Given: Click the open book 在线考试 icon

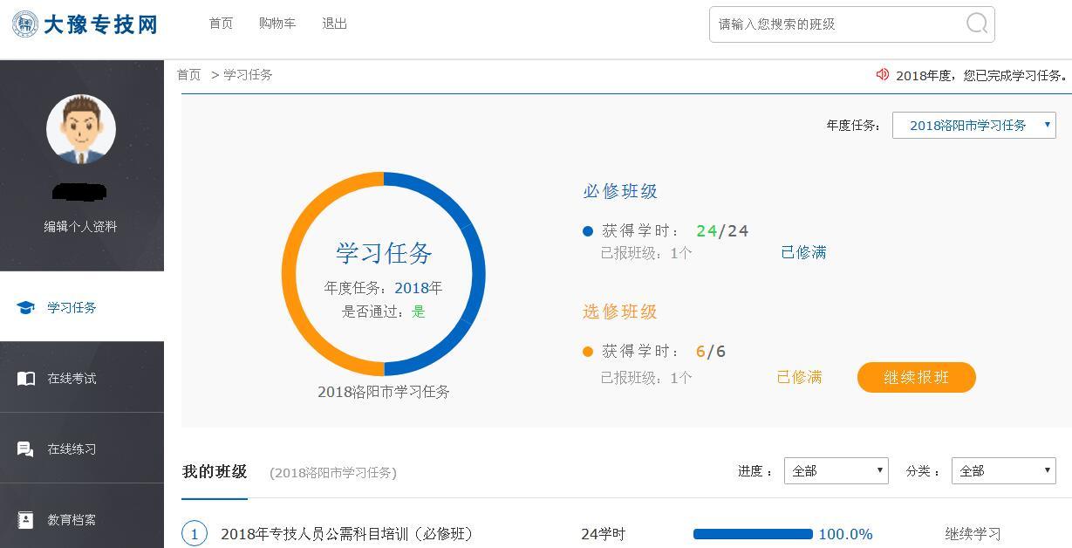Looking at the screenshot, I should (26, 378).
